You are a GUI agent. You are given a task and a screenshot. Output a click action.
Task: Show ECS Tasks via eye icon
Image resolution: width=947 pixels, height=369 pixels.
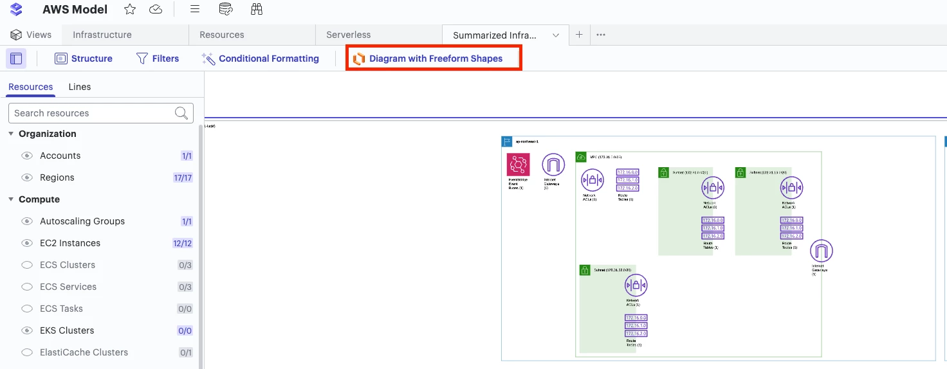(27, 309)
